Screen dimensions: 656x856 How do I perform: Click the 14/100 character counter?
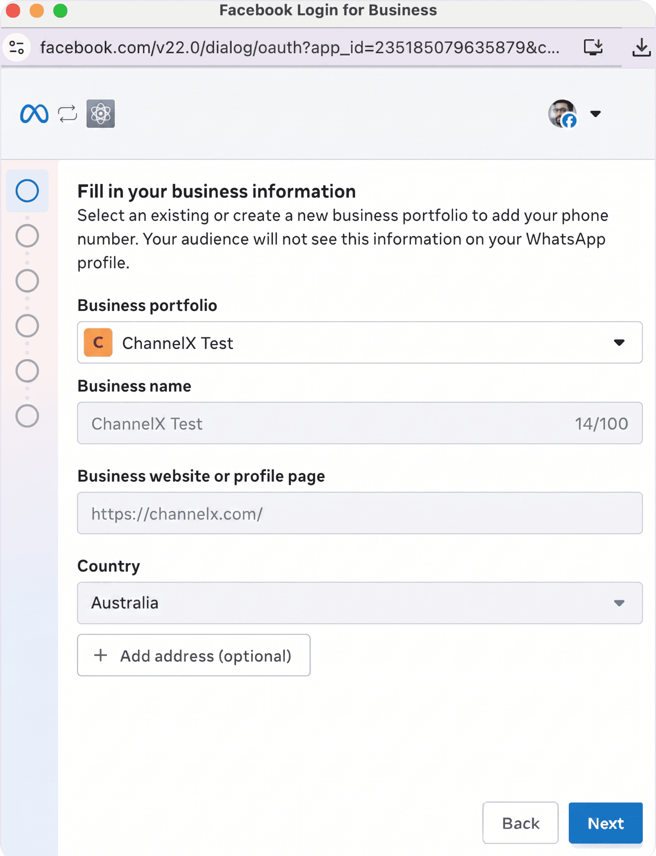coord(601,424)
